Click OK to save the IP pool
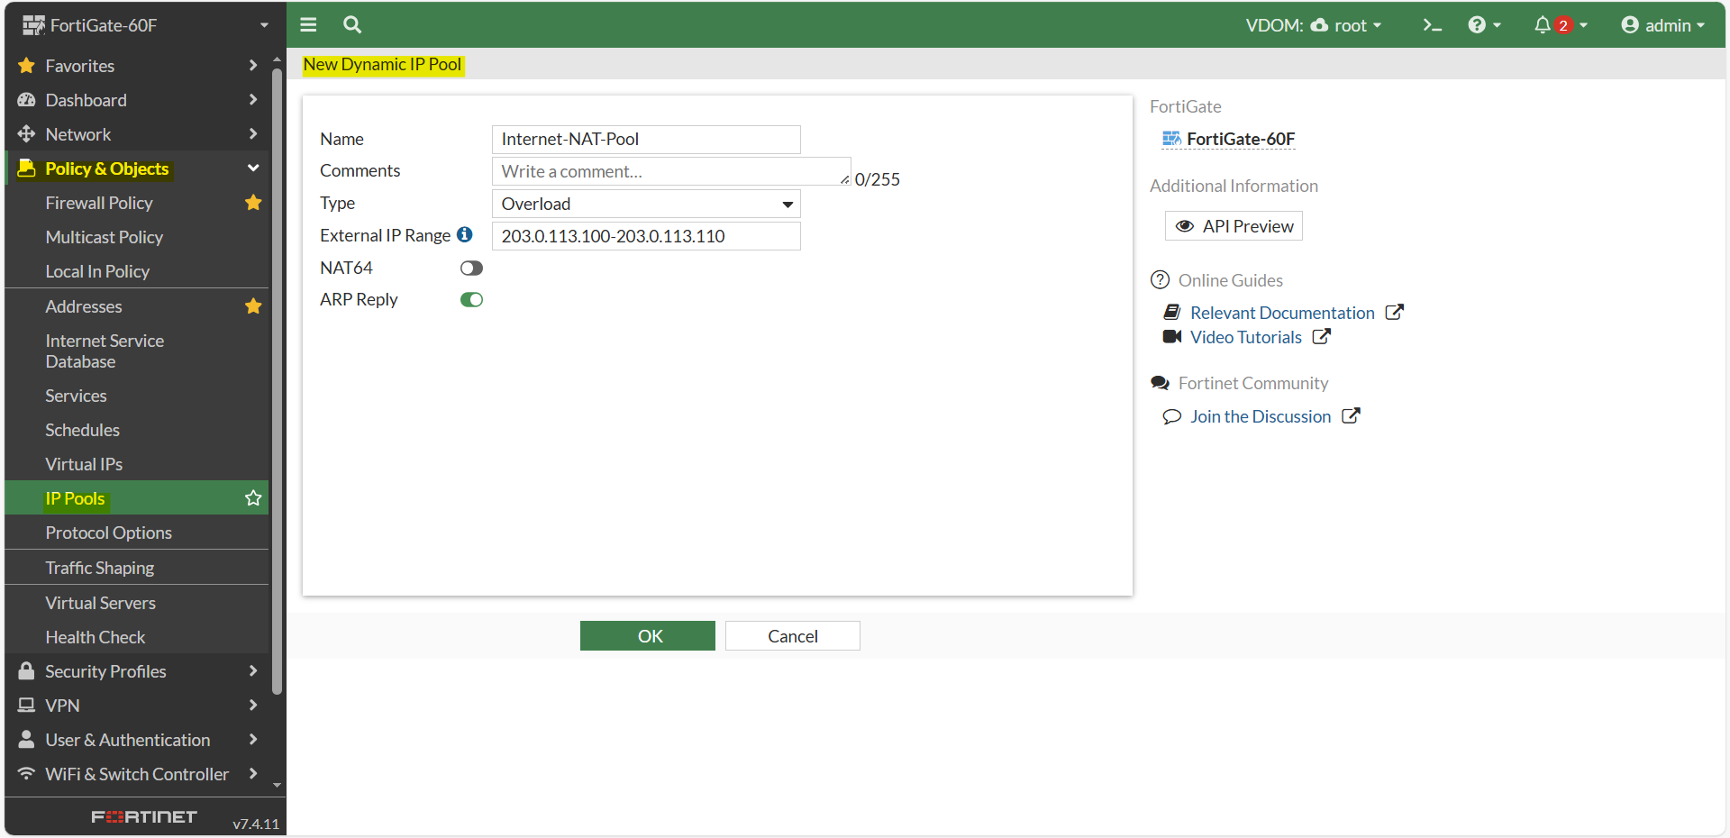Viewport: 1730px width, 838px height. 648,636
